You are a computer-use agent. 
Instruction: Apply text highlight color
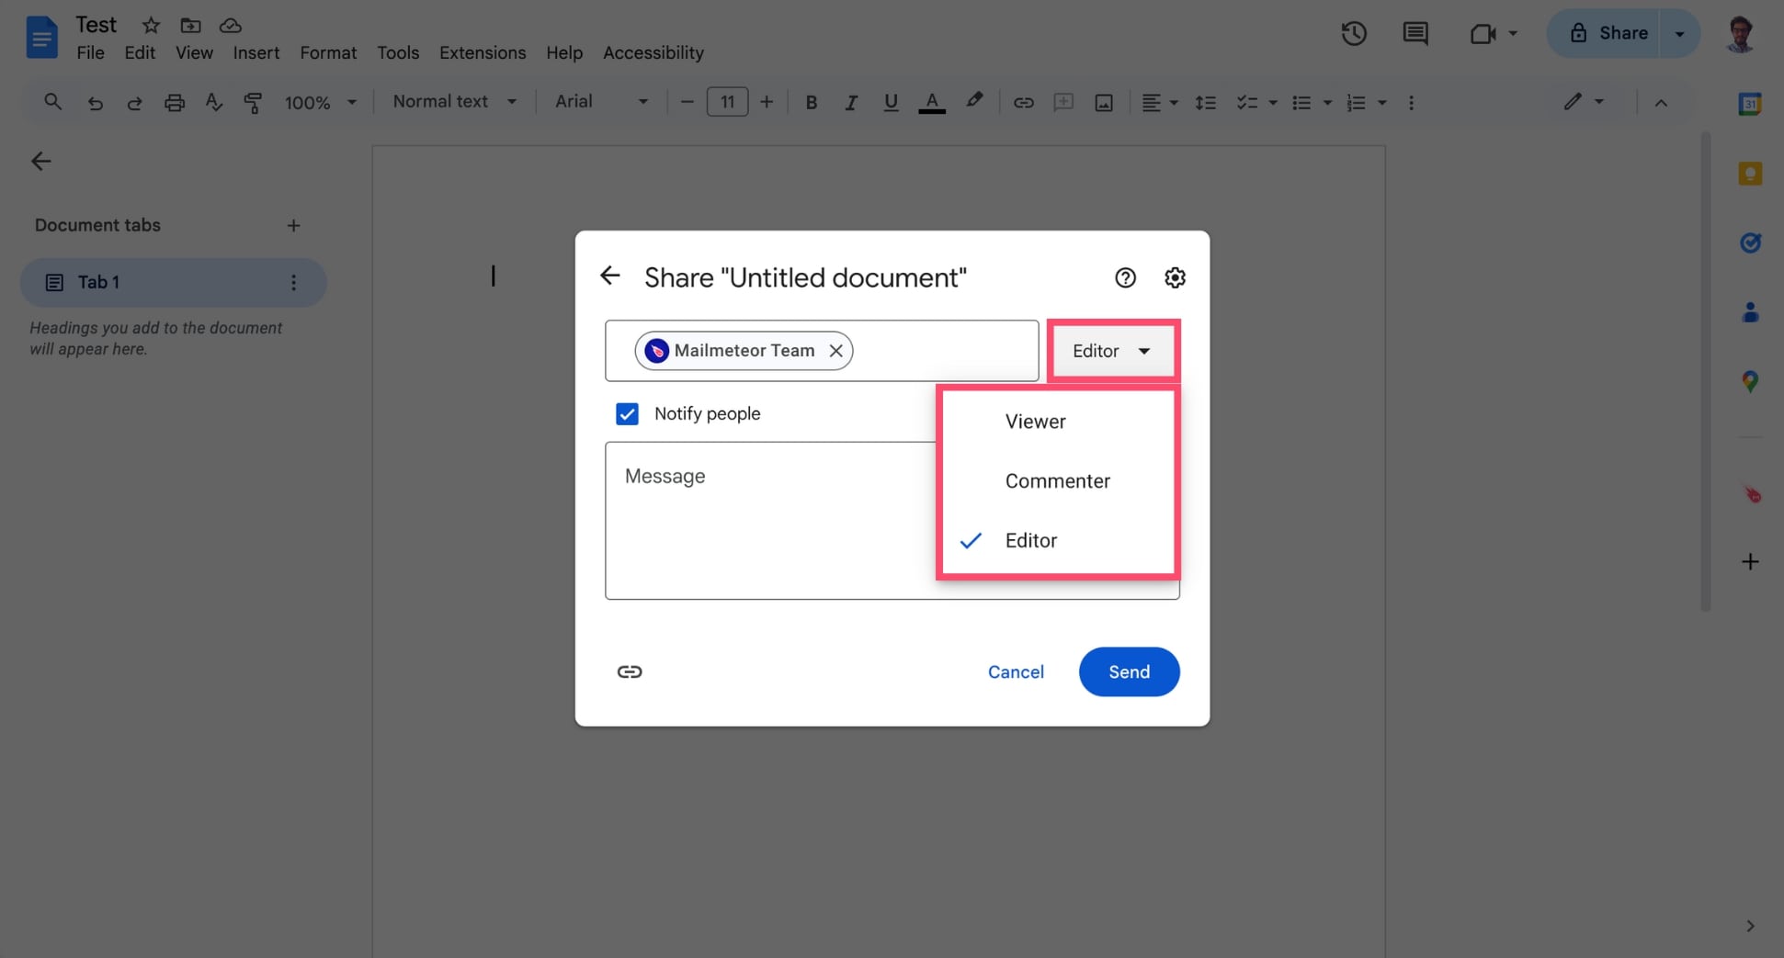point(974,102)
